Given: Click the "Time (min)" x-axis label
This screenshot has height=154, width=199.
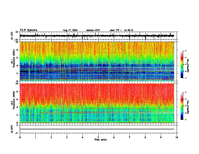Looking at the screenshot, I should 101,140.
